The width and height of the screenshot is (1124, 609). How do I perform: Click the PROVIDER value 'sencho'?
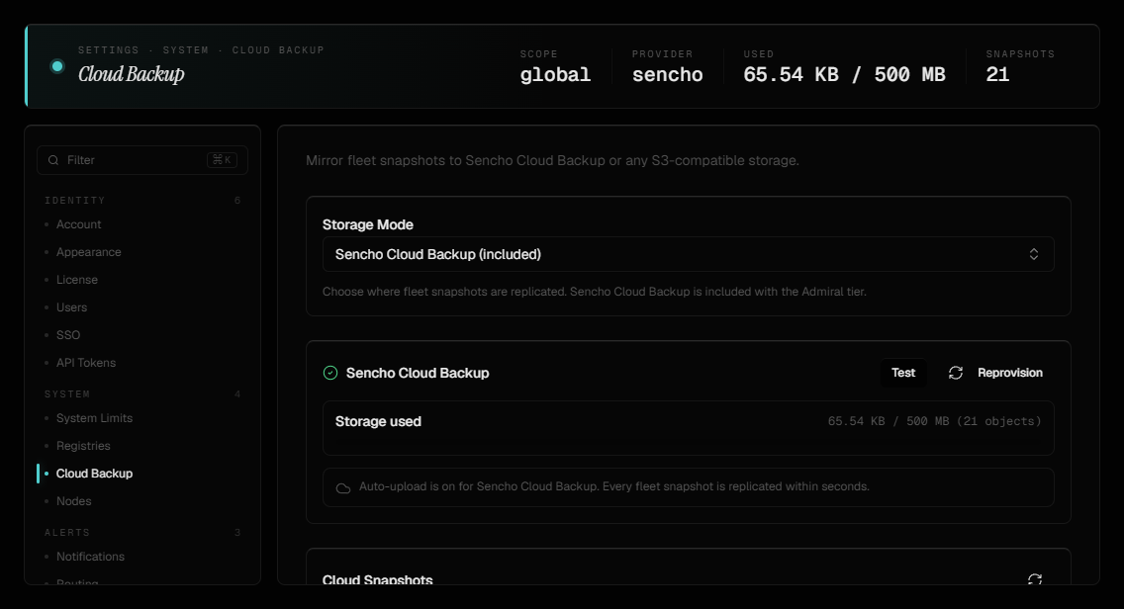click(x=667, y=74)
